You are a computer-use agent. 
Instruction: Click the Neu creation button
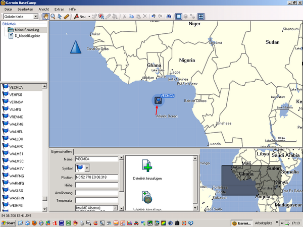(80, 17)
